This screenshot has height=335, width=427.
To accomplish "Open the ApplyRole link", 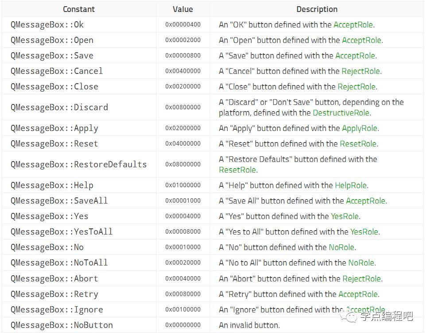I will point(360,128).
